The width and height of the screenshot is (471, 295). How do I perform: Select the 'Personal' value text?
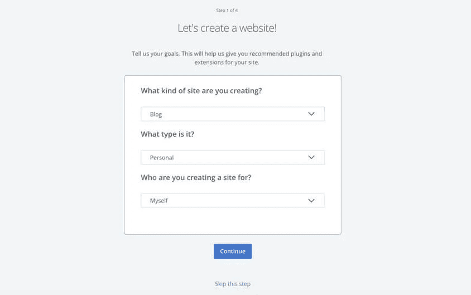(162, 158)
